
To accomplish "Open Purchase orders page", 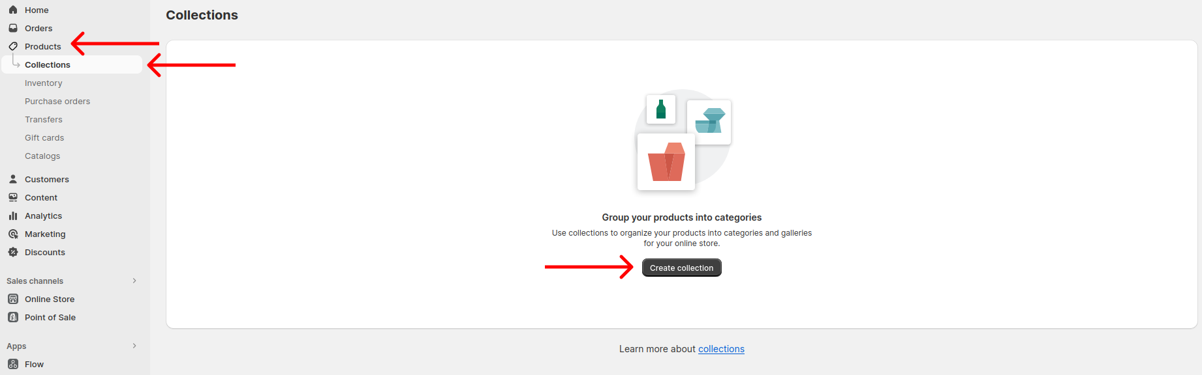I will click(57, 101).
